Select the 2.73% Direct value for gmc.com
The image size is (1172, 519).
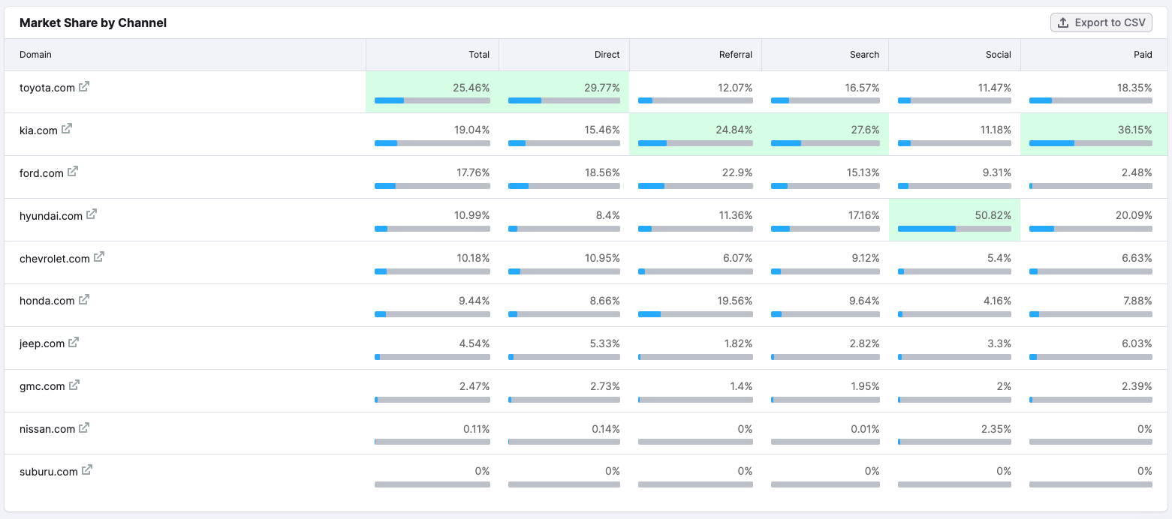(x=605, y=386)
